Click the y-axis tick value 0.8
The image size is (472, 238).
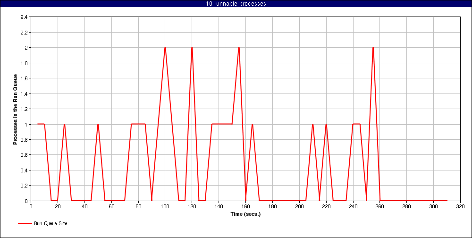pos(25,140)
